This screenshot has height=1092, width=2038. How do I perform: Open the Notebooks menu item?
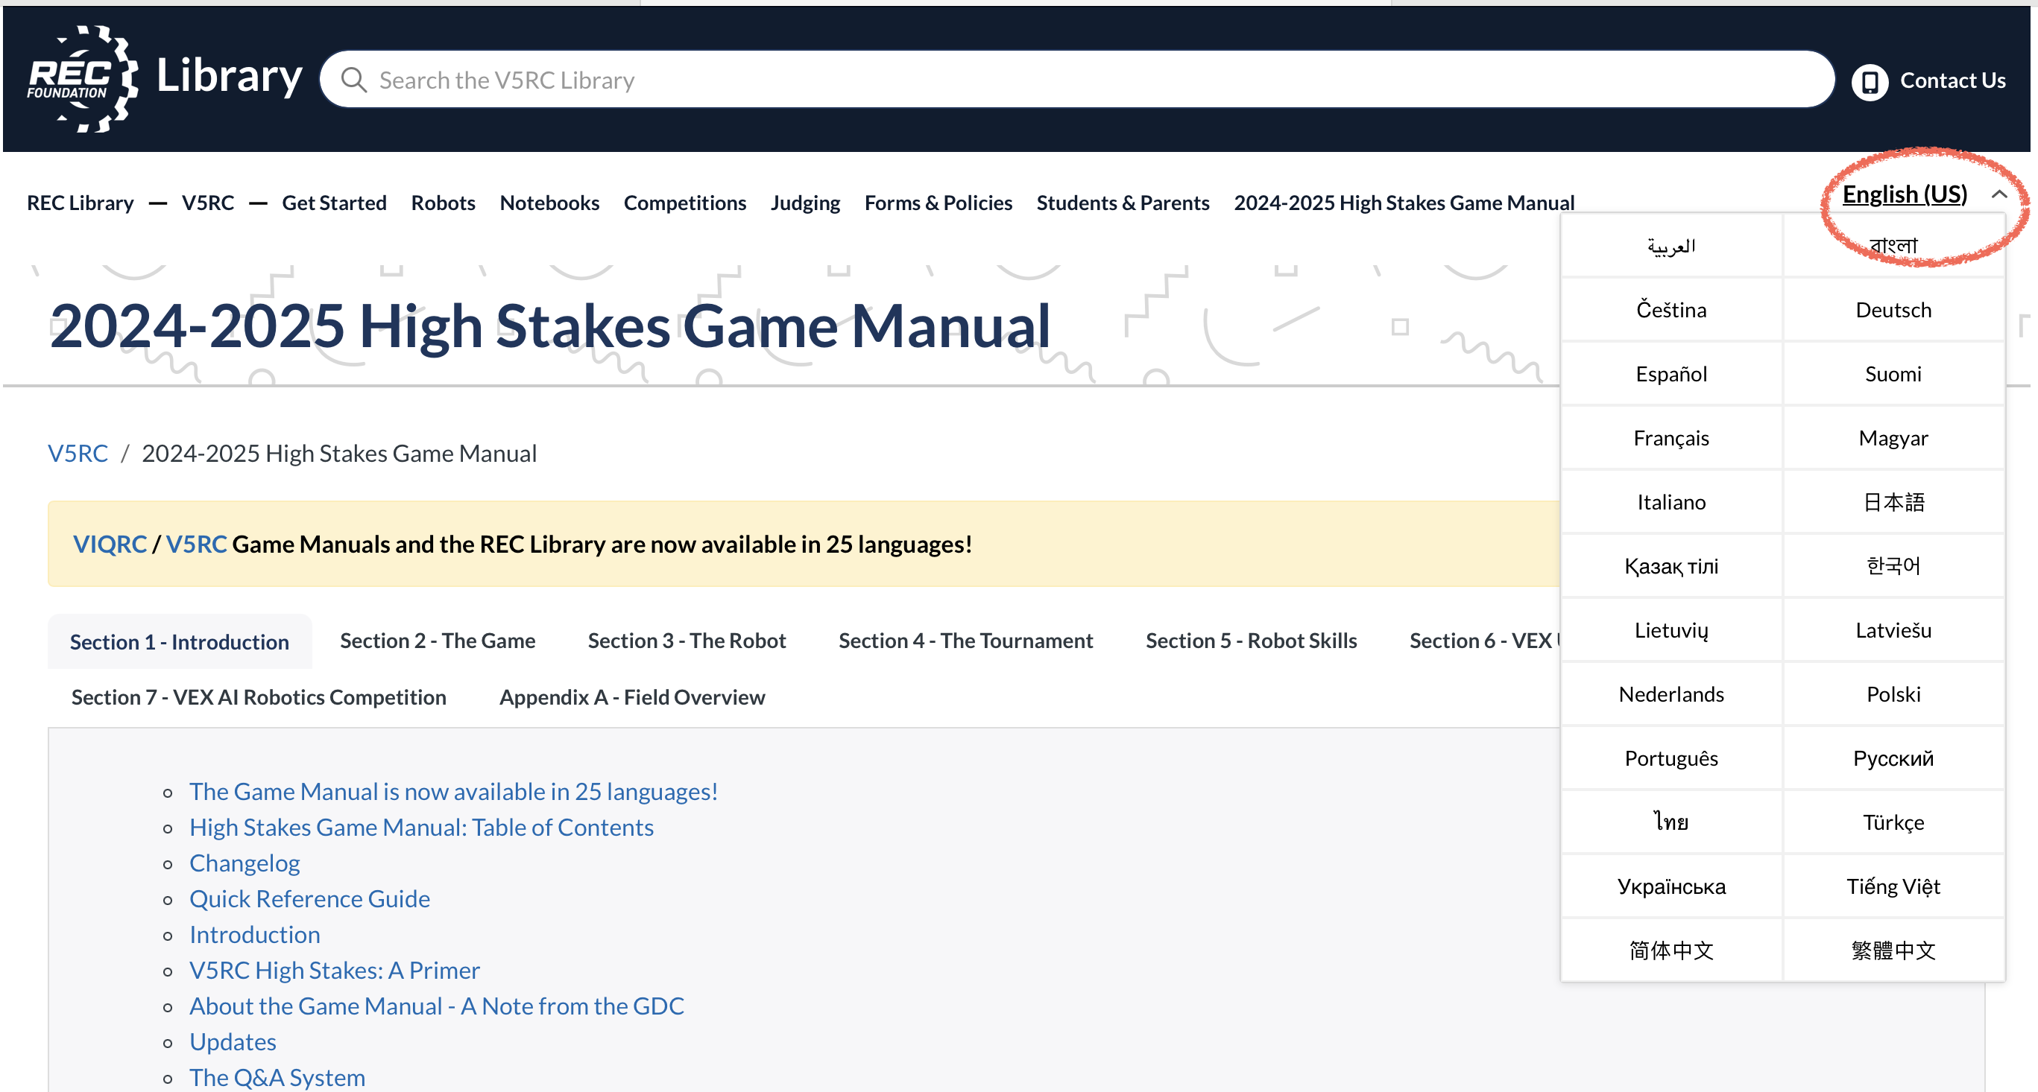pyautogui.click(x=549, y=203)
